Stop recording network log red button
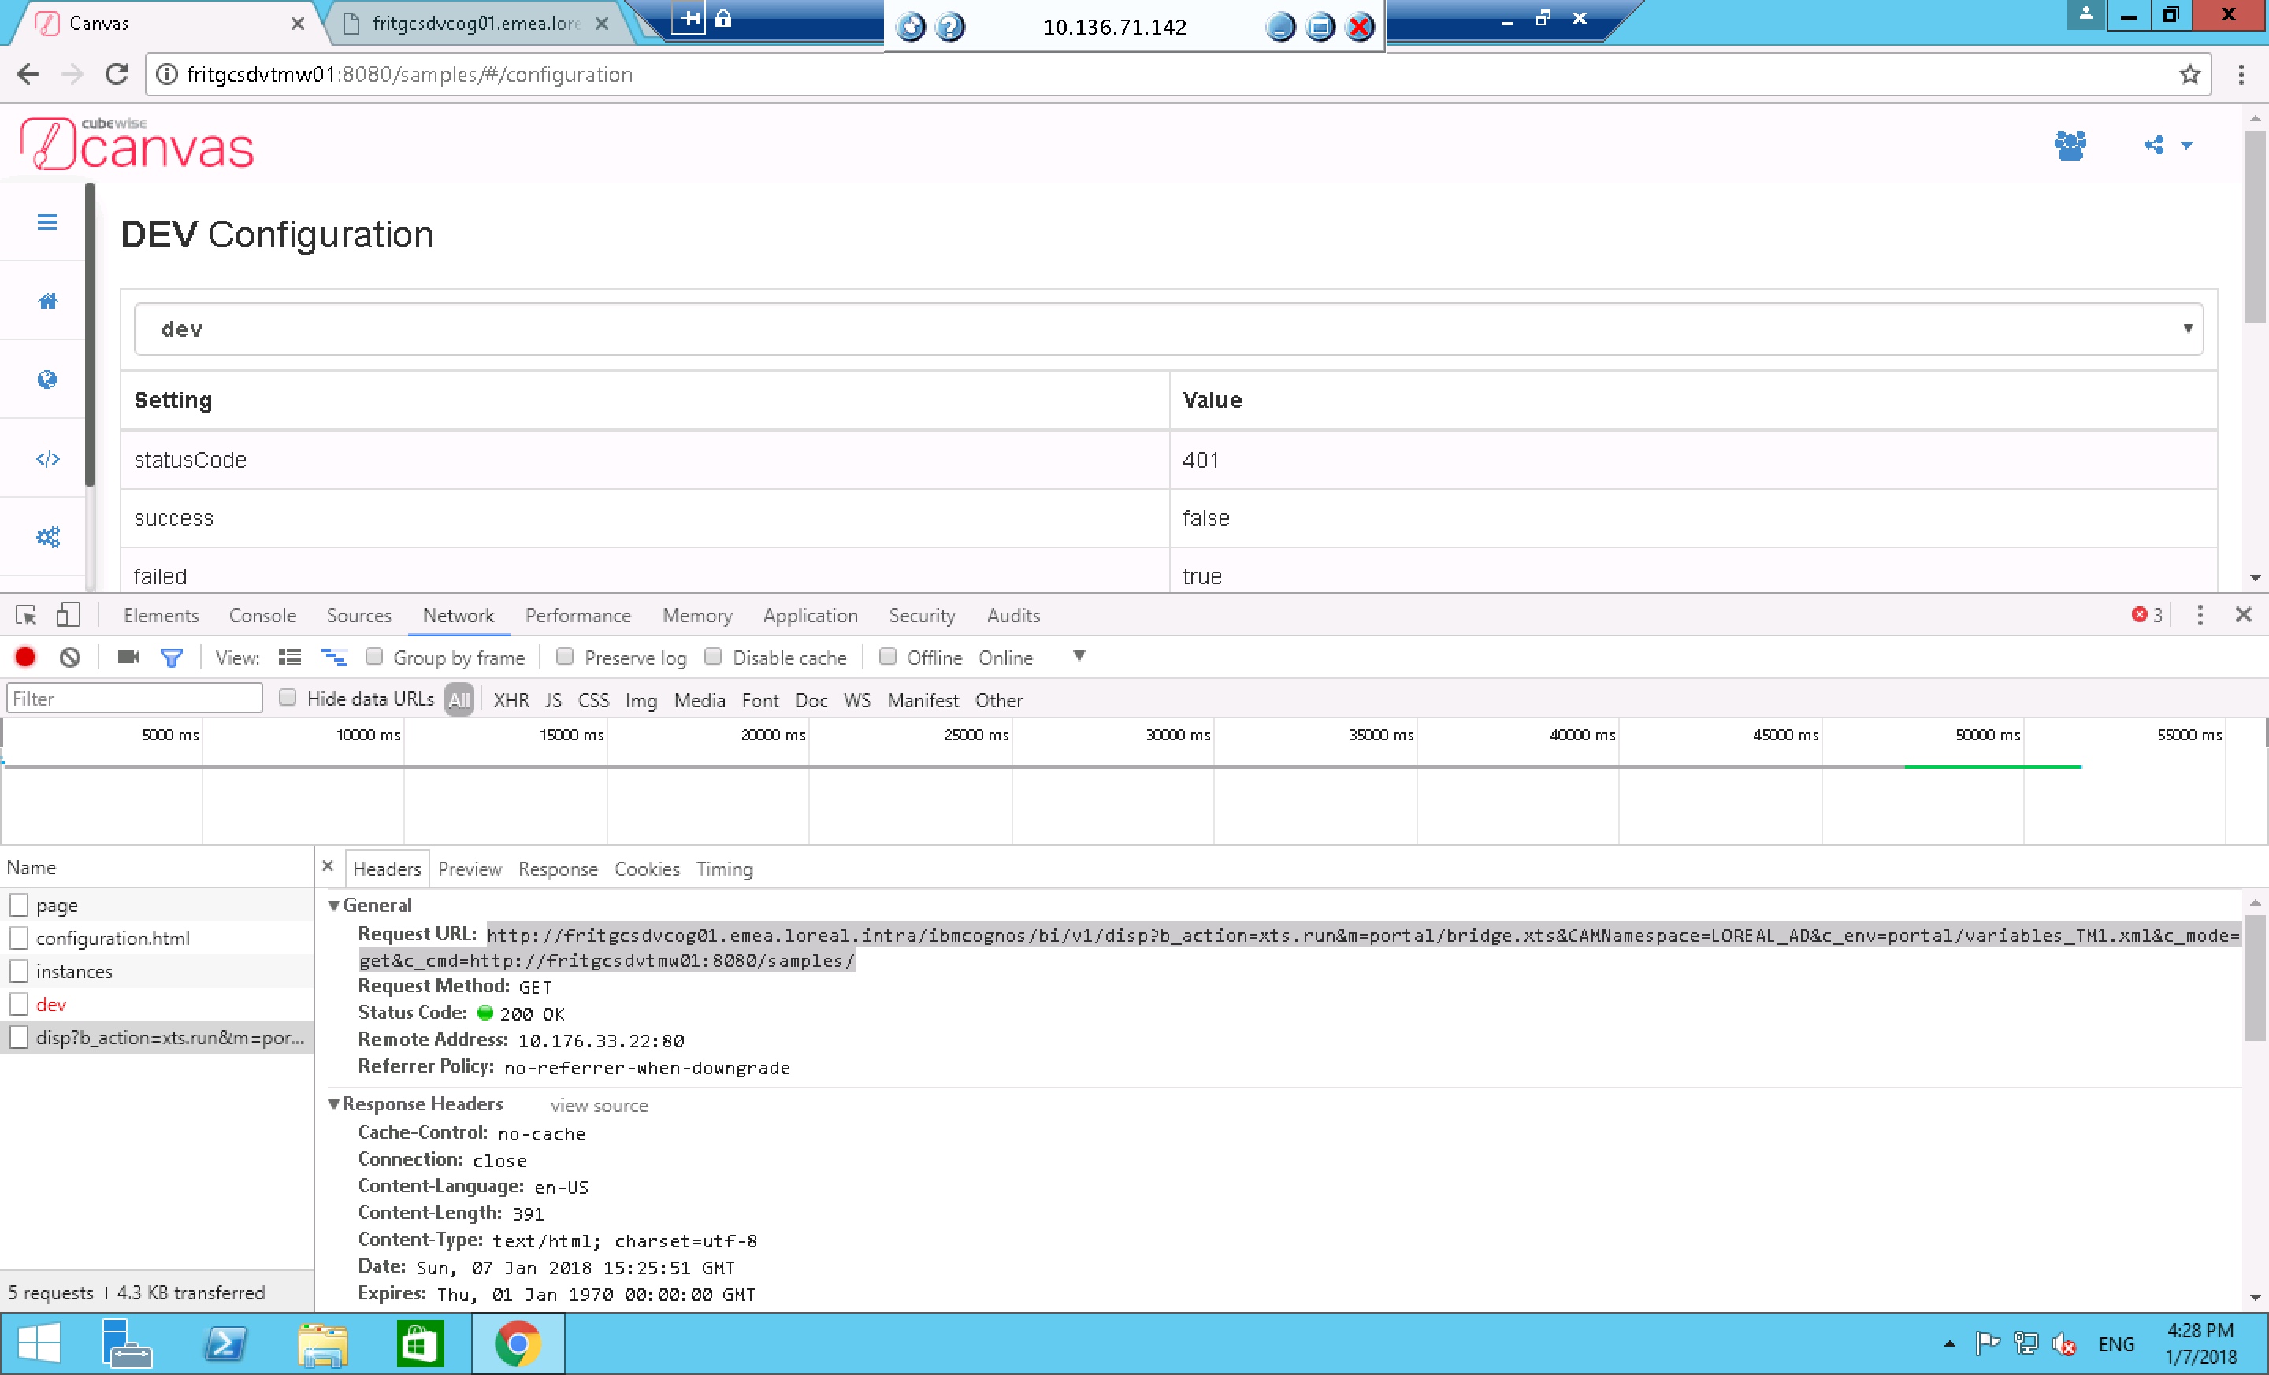The width and height of the screenshot is (2269, 1375). click(x=25, y=657)
